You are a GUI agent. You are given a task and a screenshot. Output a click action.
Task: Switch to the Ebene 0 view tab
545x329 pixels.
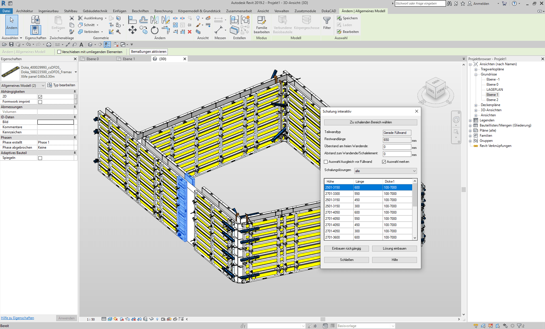(x=93, y=59)
